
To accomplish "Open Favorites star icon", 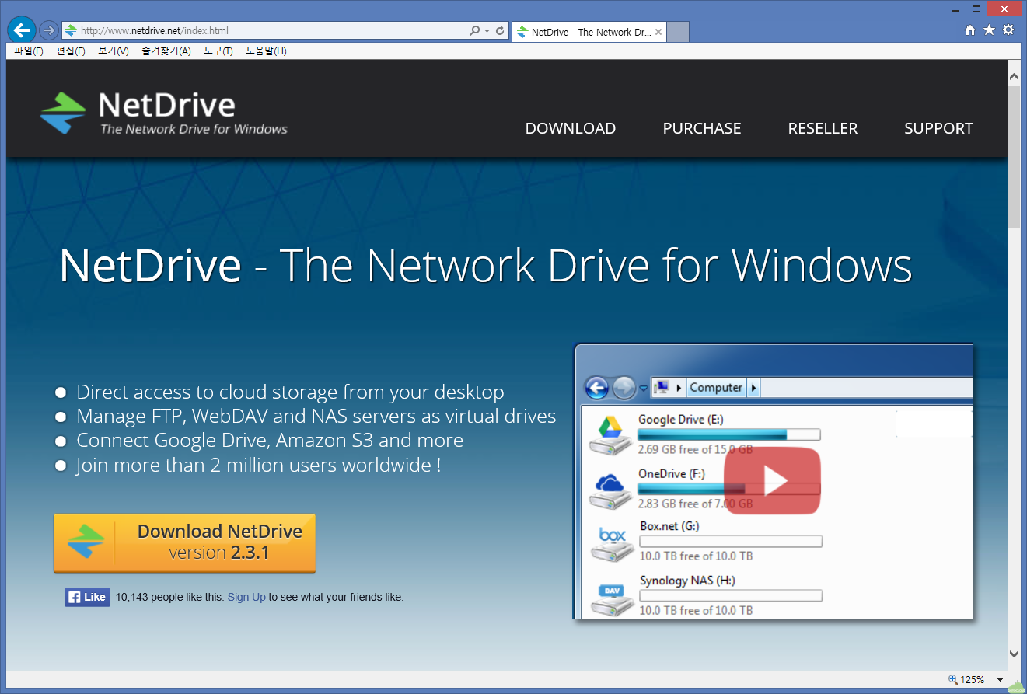I will [989, 30].
